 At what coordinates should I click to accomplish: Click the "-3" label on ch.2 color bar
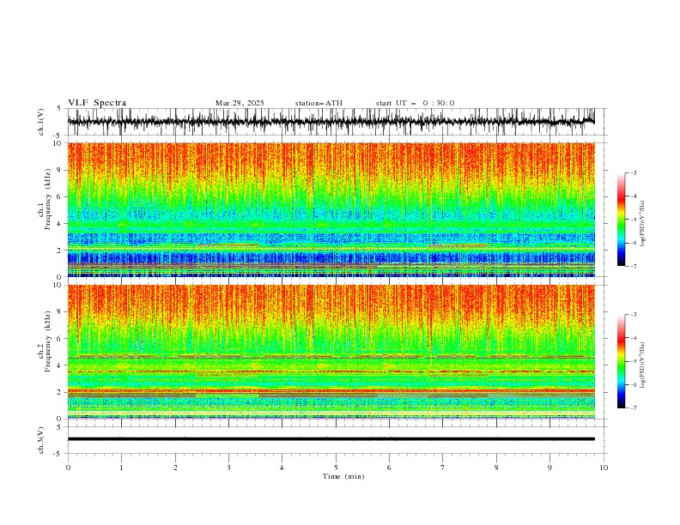point(634,315)
